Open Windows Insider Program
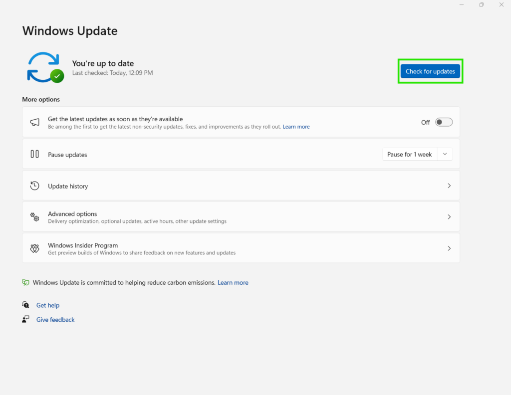Viewport: 511px width, 395px height. (241, 248)
